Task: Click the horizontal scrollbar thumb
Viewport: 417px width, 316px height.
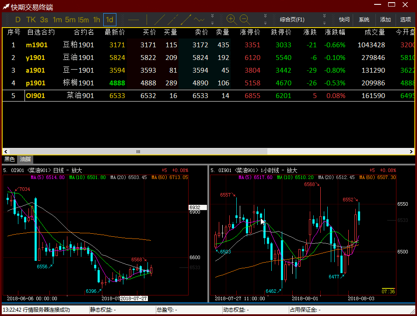Action: (x=138, y=151)
